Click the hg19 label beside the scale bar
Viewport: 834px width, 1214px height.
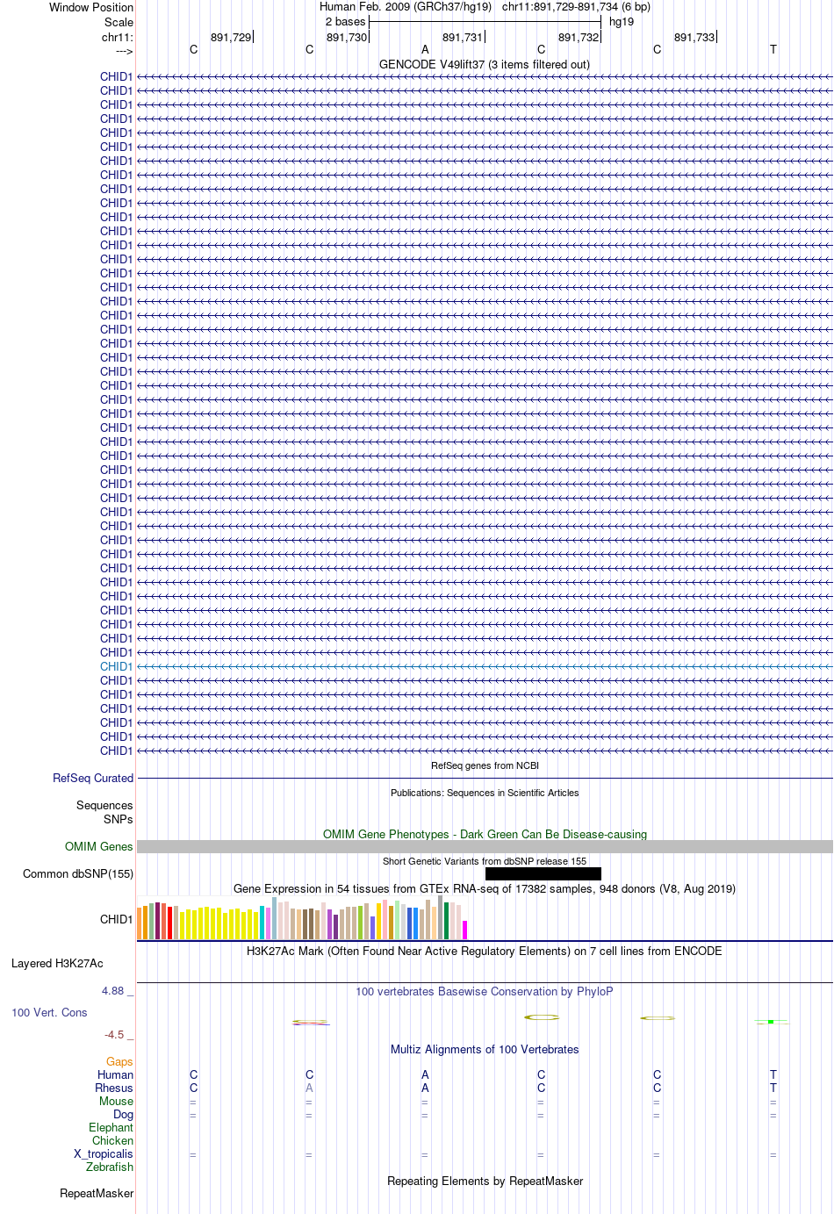coord(622,21)
